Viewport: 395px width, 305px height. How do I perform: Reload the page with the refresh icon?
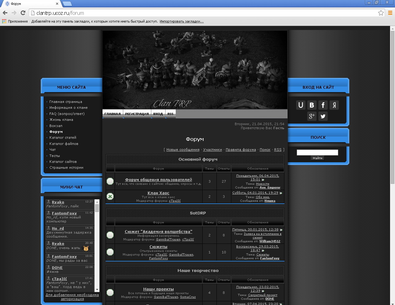[x=23, y=13]
